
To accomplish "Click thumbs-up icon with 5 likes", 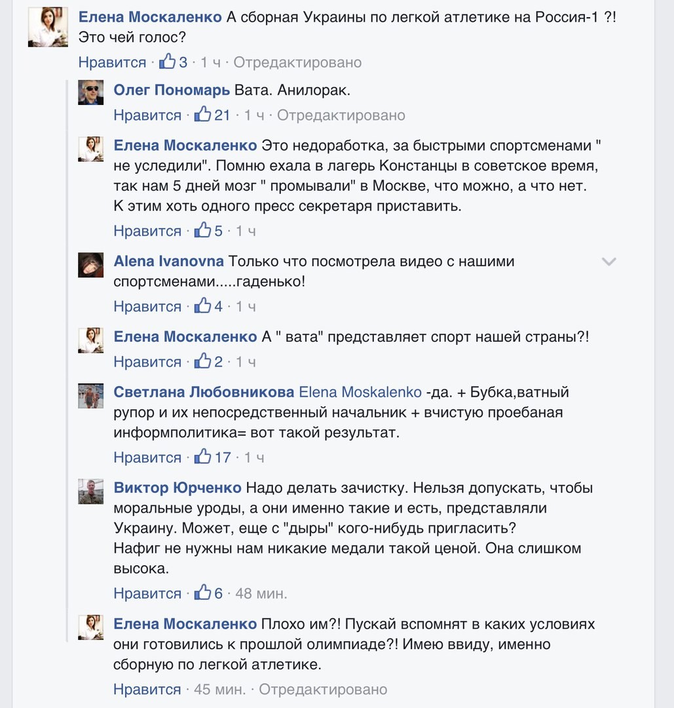I will click(x=203, y=230).
